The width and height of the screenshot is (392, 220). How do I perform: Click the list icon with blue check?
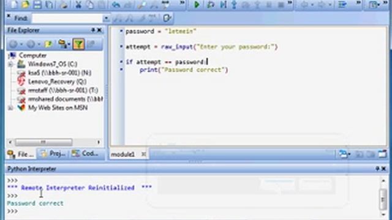[342, 4]
